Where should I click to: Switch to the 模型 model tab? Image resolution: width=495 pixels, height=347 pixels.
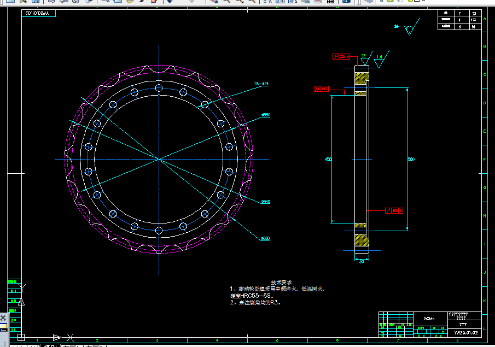coord(50,346)
